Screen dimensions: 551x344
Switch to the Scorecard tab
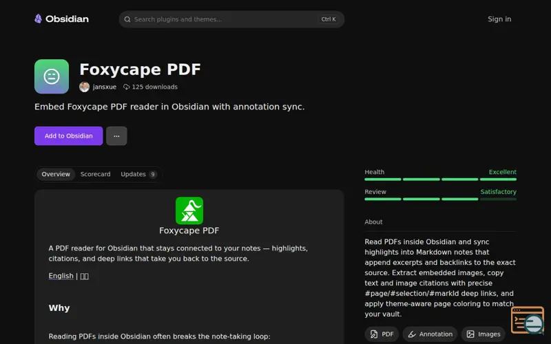pos(95,174)
